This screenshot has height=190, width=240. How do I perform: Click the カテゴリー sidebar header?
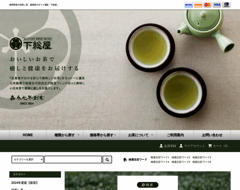(x=35, y=174)
